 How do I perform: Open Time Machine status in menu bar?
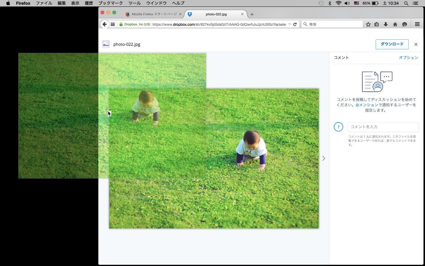[321, 3]
